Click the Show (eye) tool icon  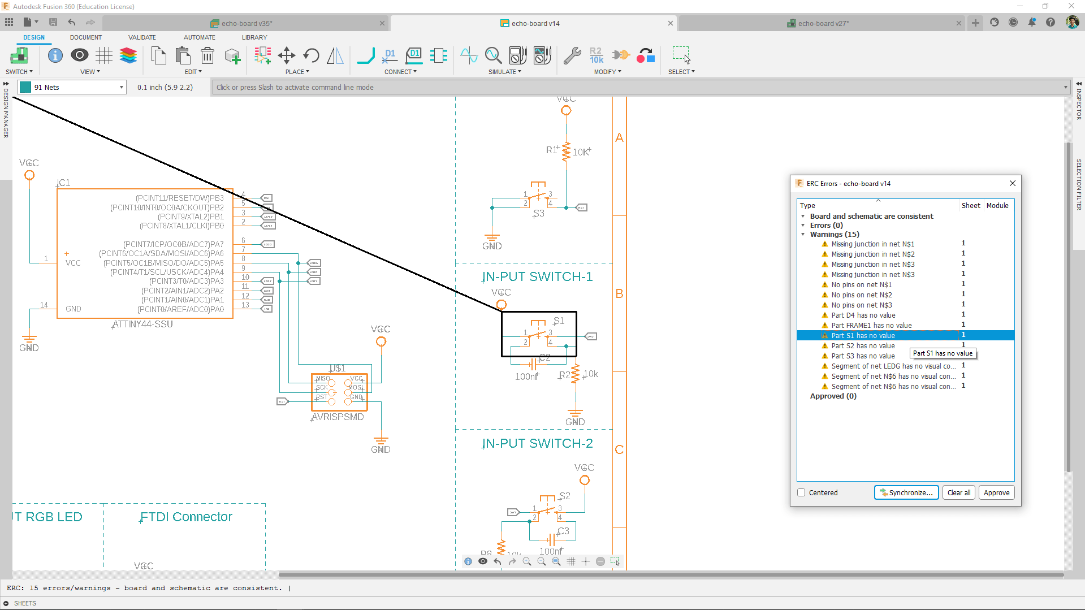(80, 55)
